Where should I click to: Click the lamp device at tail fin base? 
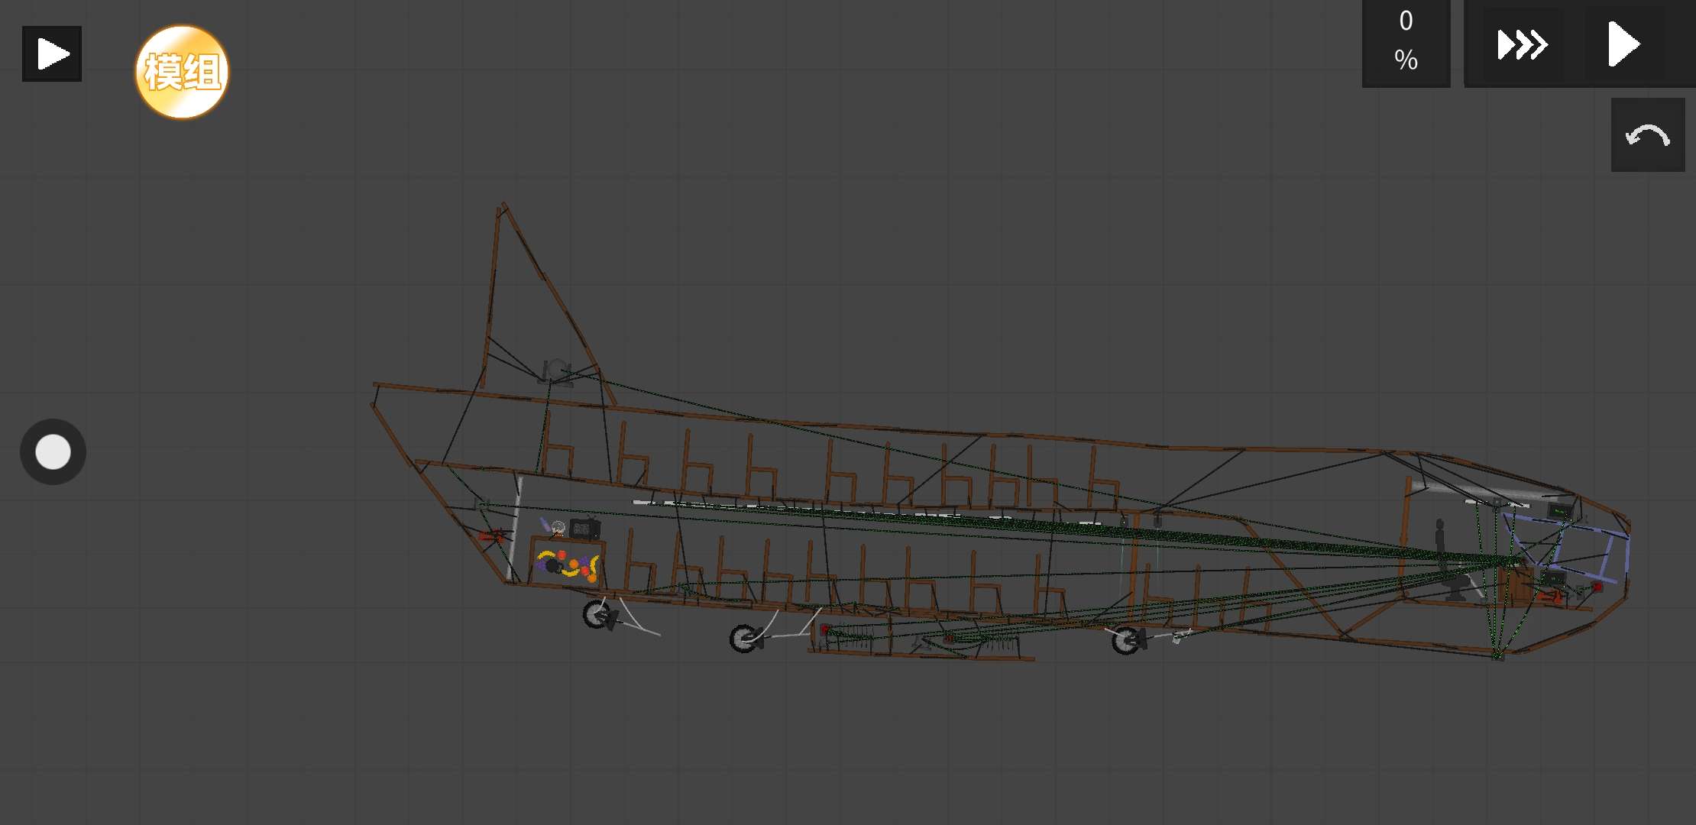(x=555, y=373)
